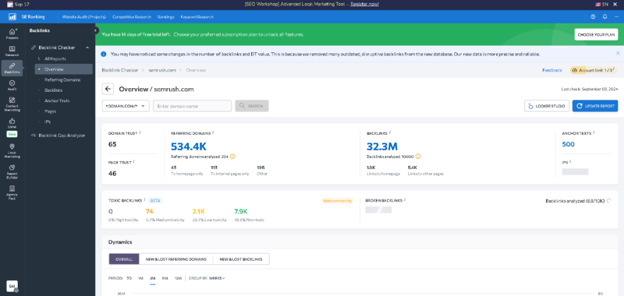Click the 500 anchor texts value
624x296 pixels.
click(x=569, y=144)
